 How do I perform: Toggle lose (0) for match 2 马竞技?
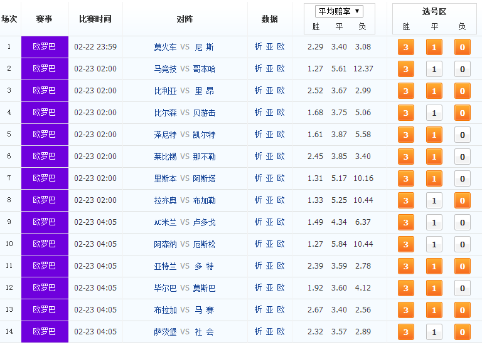[463, 69]
